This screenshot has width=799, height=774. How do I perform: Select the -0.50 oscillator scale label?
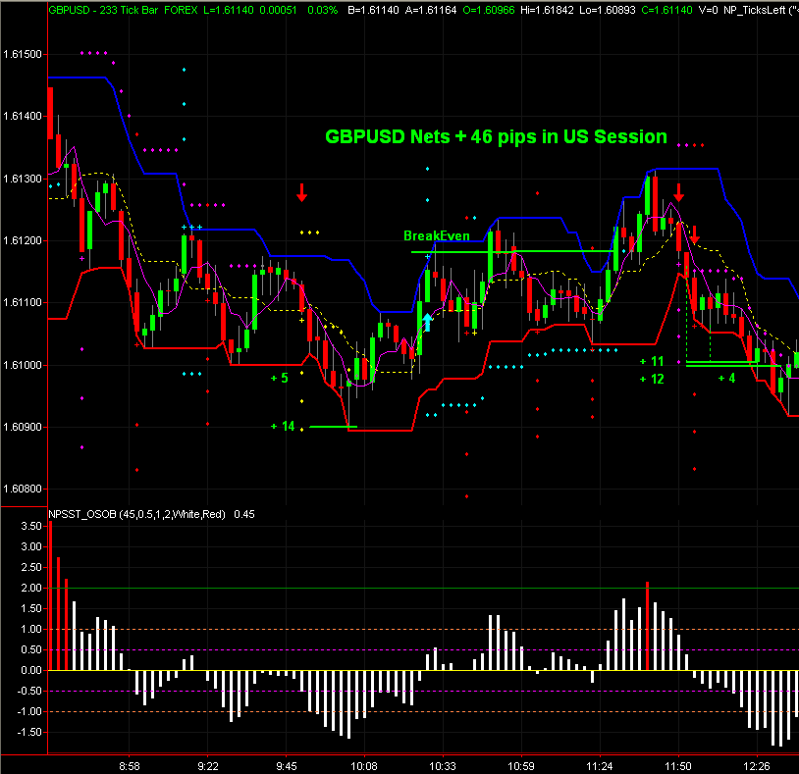(29, 691)
